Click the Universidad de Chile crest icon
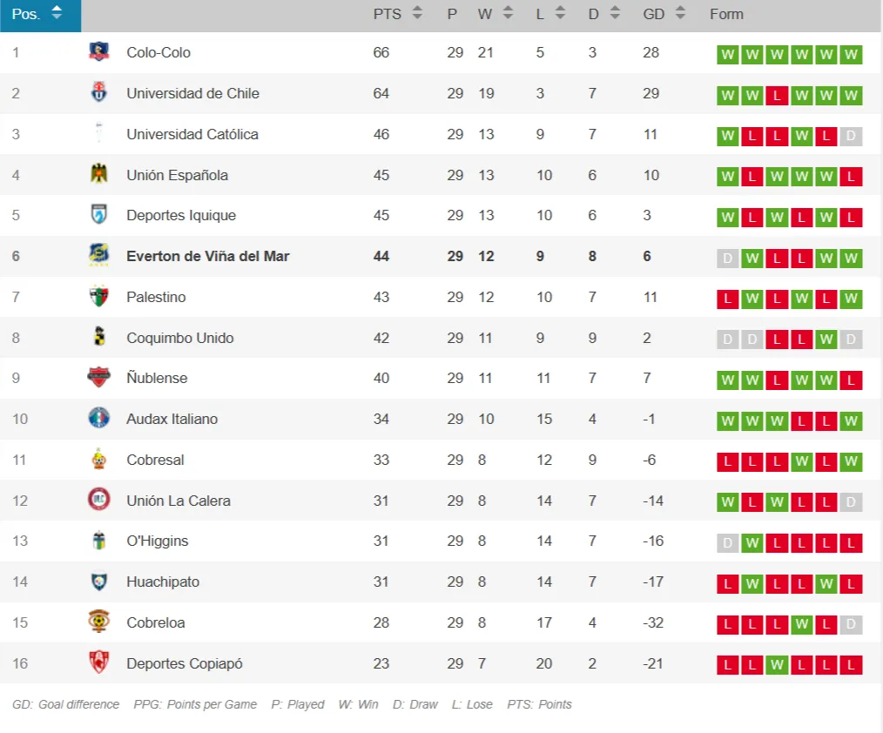883x733 pixels. [x=99, y=93]
